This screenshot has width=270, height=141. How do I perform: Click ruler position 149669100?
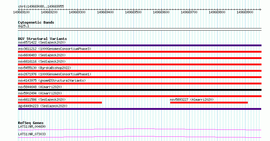coord(21,12)
